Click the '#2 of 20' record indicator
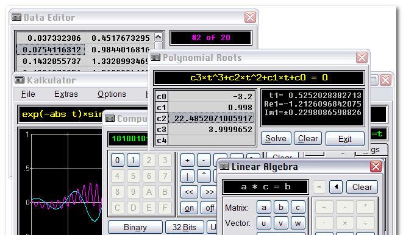The height and width of the screenshot is (235, 403). 211,38
